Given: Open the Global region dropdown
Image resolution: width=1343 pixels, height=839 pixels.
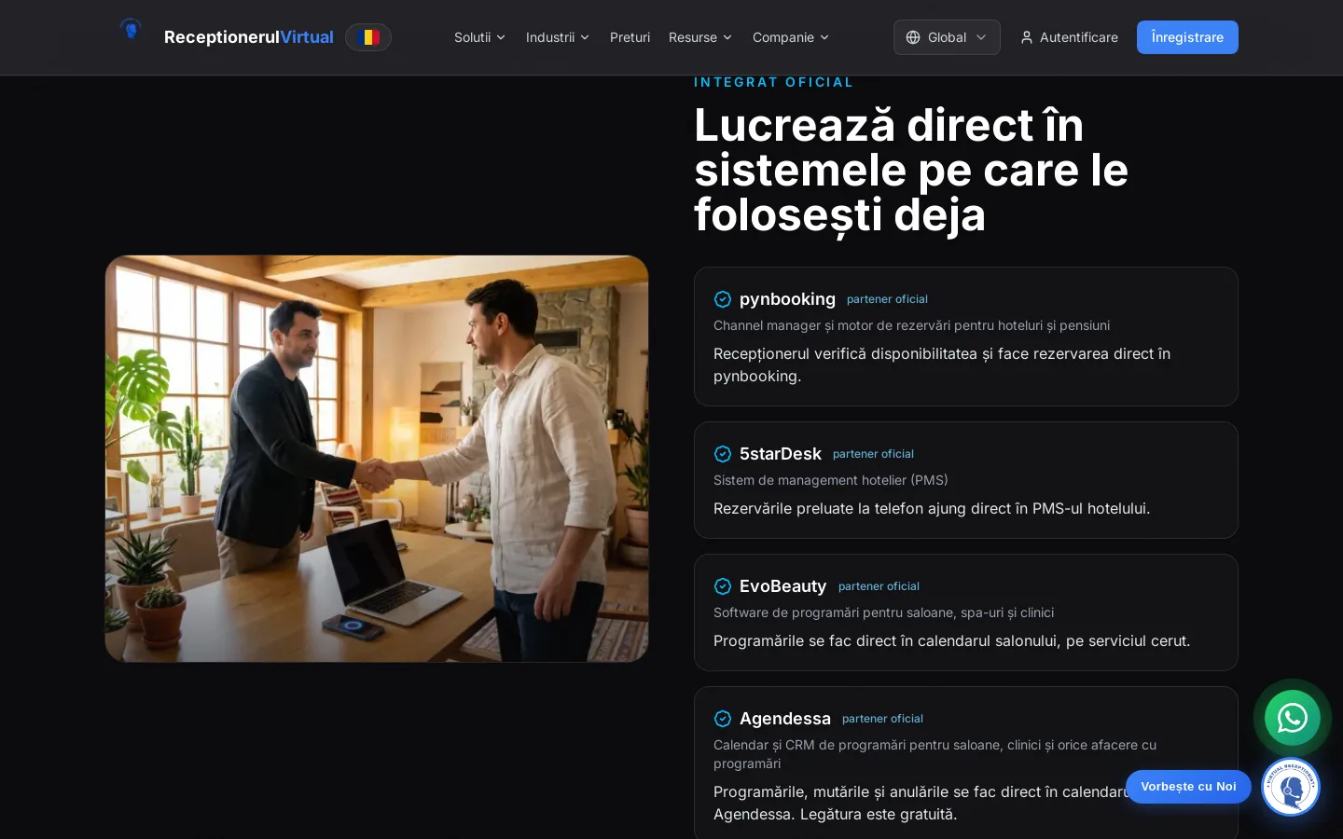Looking at the screenshot, I should (947, 37).
